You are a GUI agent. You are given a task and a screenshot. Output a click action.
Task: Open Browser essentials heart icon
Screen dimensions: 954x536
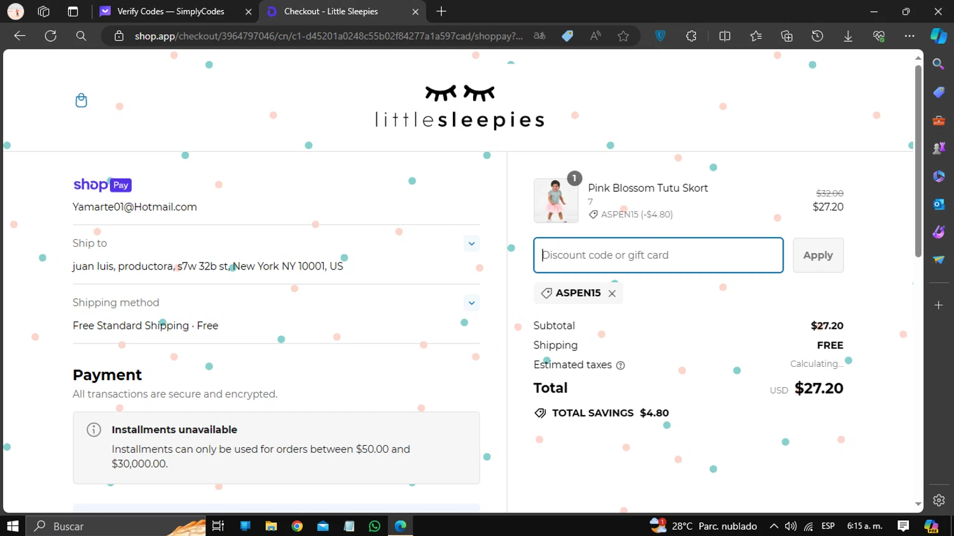(x=879, y=36)
